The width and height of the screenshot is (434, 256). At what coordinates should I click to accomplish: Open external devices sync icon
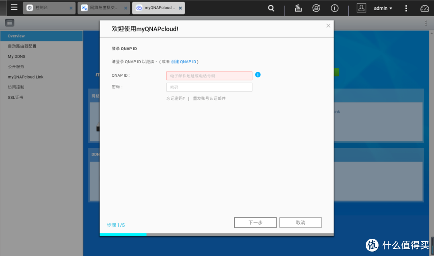[316, 8]
